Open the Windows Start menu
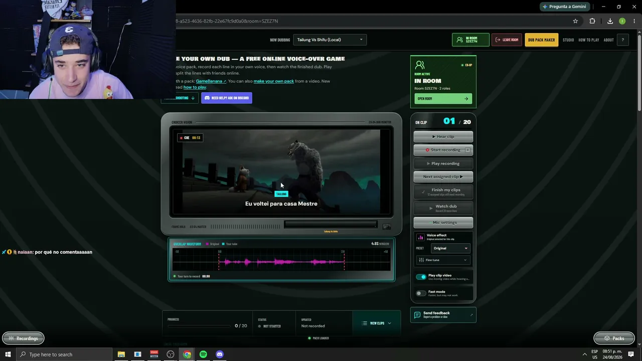 click(x=8, y=354)
